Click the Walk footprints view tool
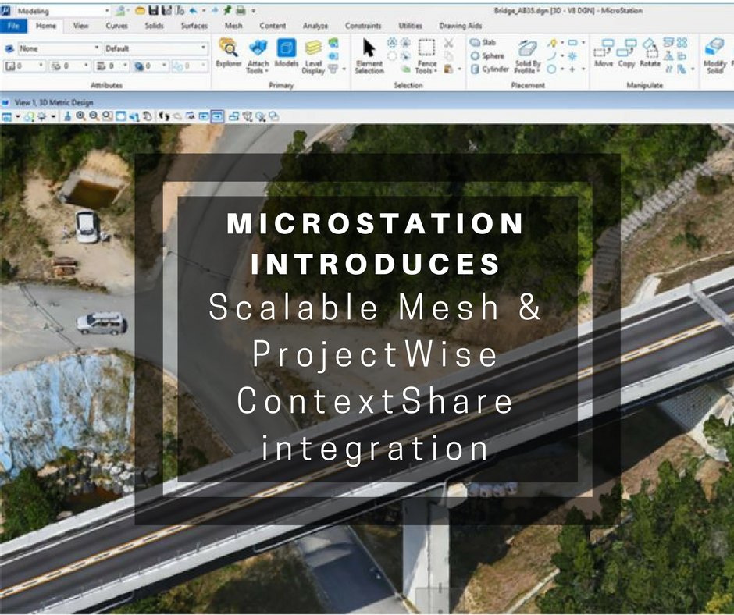734x615 pixels. (x=164, y=116)
